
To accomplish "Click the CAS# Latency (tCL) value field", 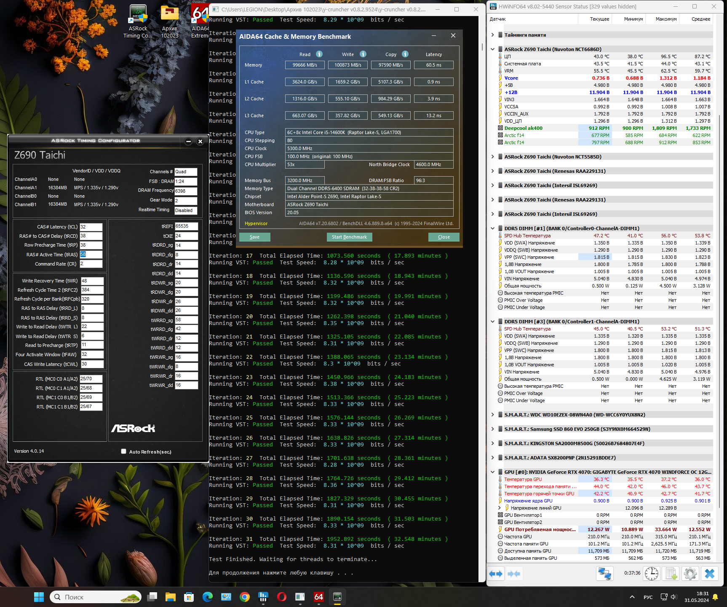I will [91, 227].
